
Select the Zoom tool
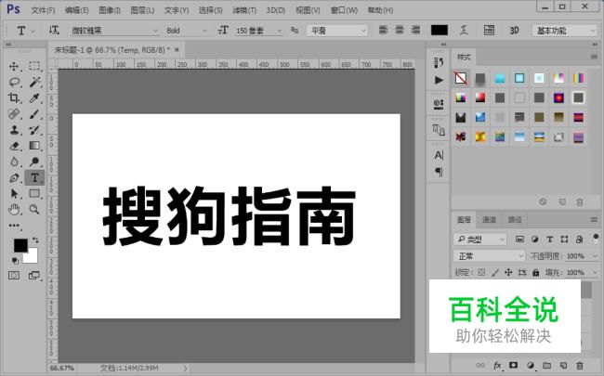point(34,210)
